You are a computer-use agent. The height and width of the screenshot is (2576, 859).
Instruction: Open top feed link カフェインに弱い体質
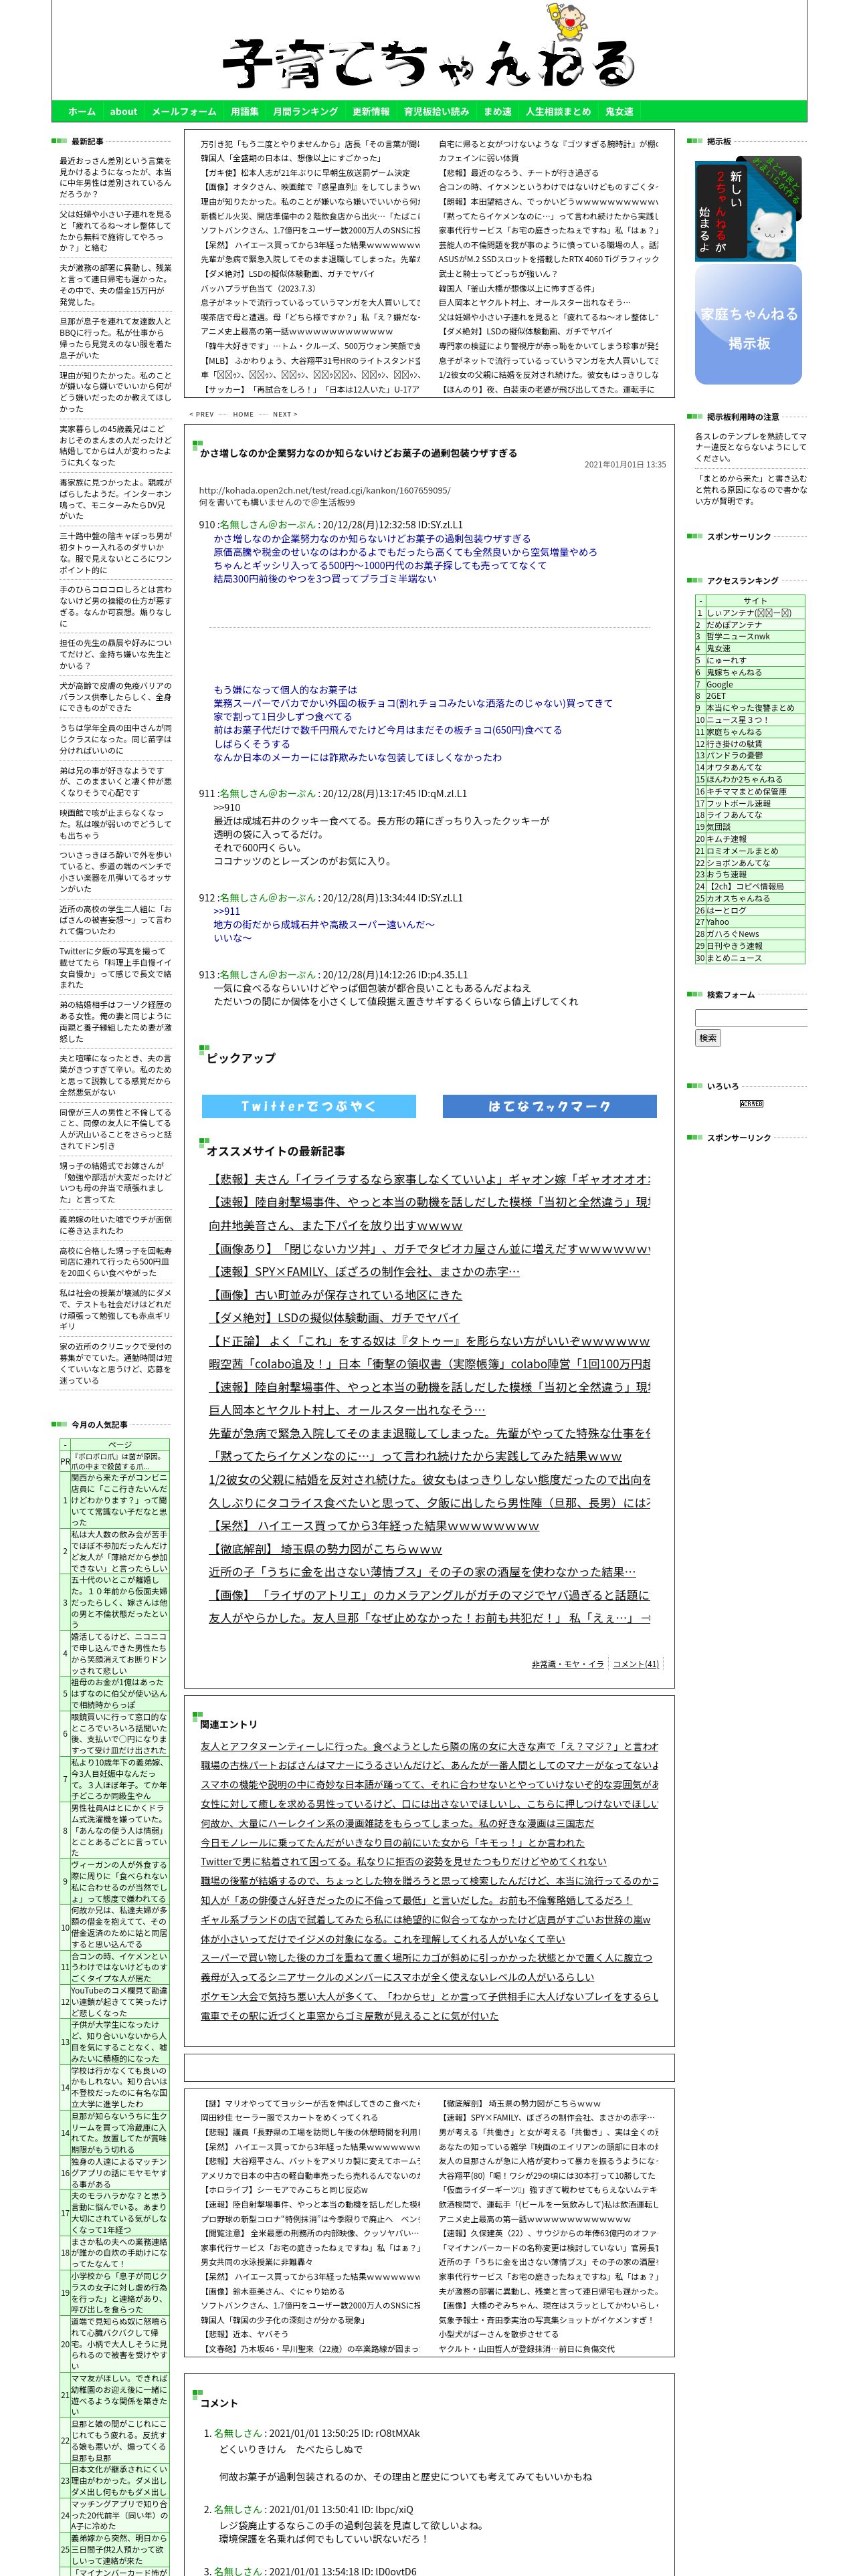tap(478, 158)
